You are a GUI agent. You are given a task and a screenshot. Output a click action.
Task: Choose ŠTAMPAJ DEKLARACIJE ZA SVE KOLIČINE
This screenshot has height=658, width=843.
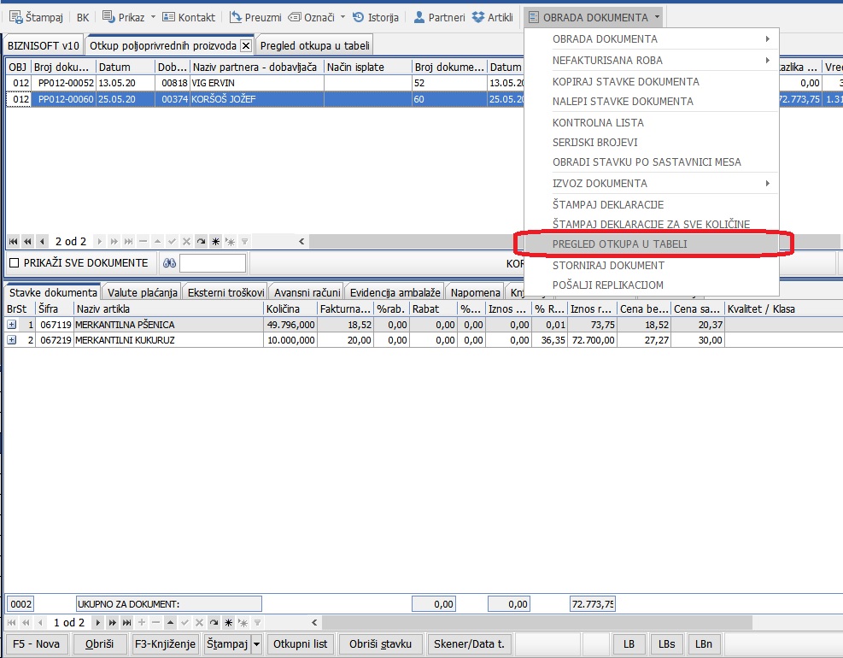point(652,225)
